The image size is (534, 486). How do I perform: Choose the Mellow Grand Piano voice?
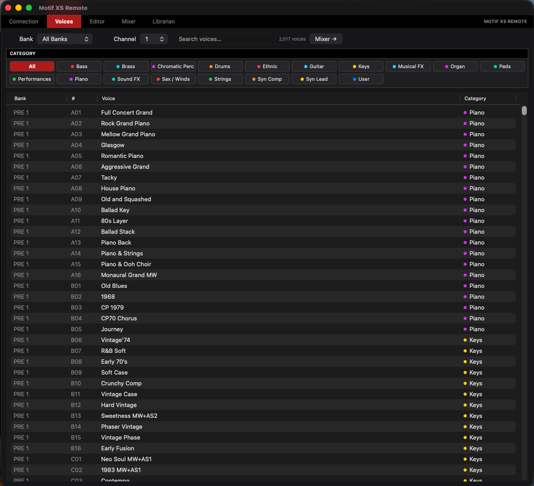263,134
